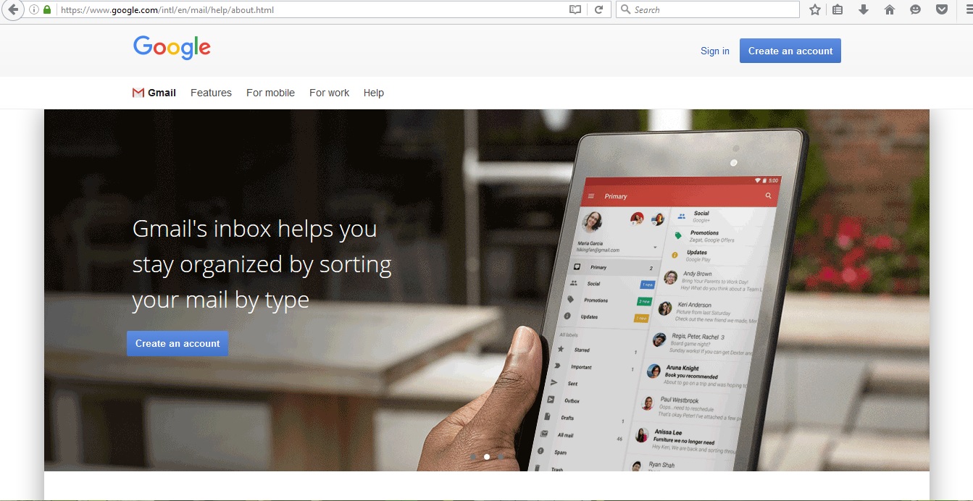Open the For work page
This screenshot has height=501, width=973.
click(x=329, y=93)
